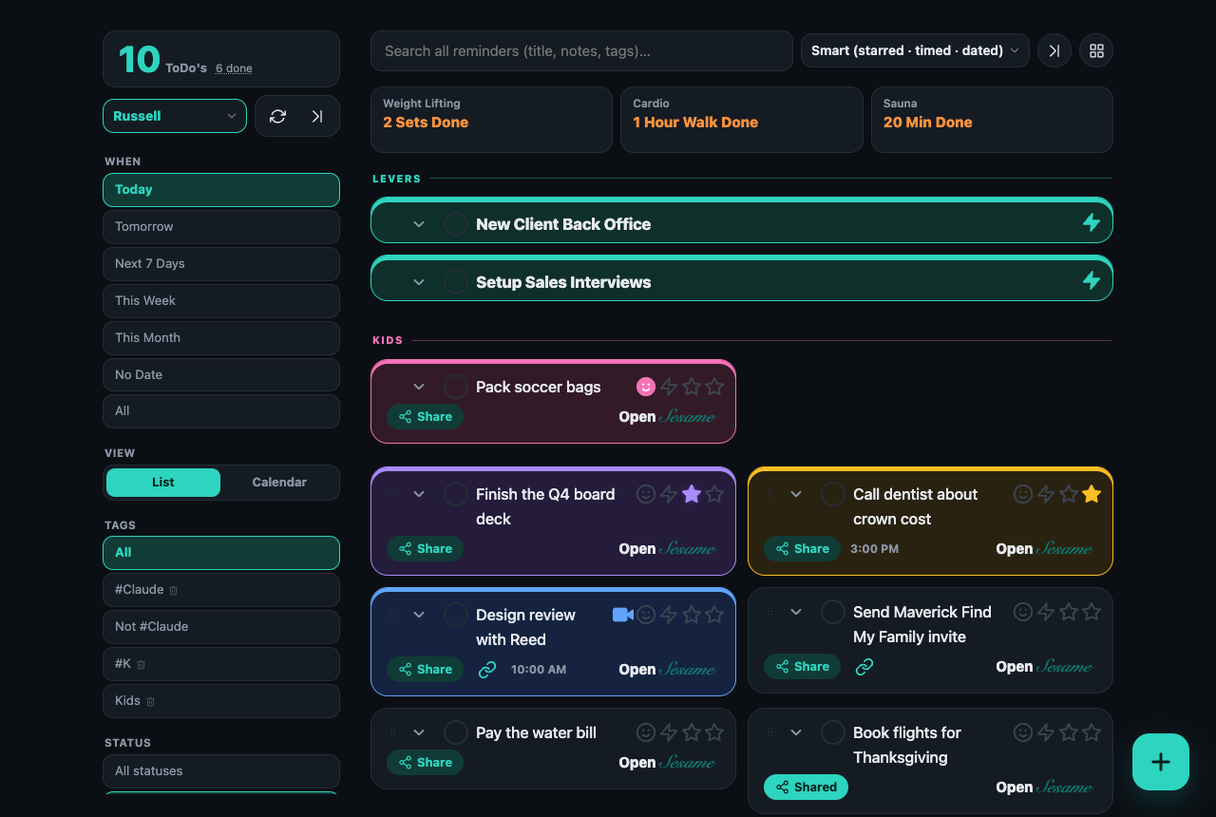The height and width of the screenshot is (817, 1216).
Task: Click the pink smiley on Pack soccer bags
Action: pyautogui.click(x=646, y=387)
